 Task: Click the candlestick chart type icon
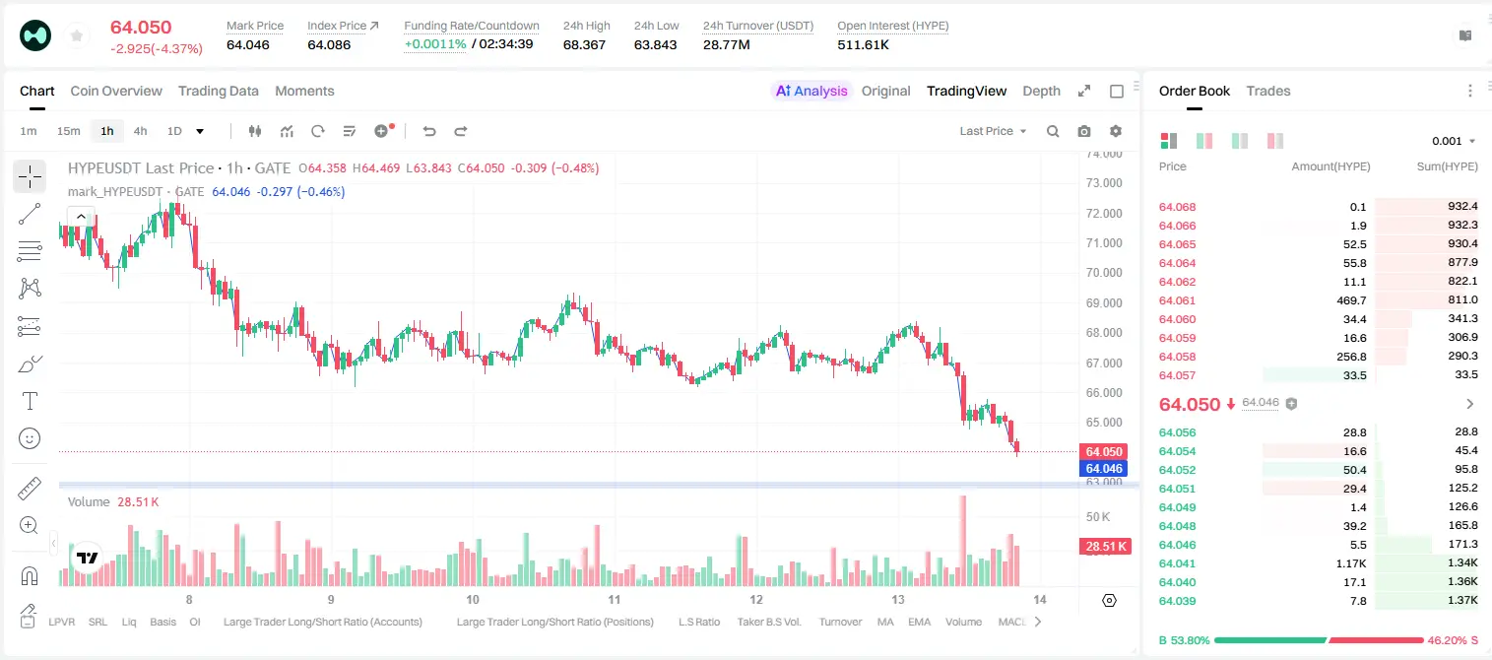[255, 131]
